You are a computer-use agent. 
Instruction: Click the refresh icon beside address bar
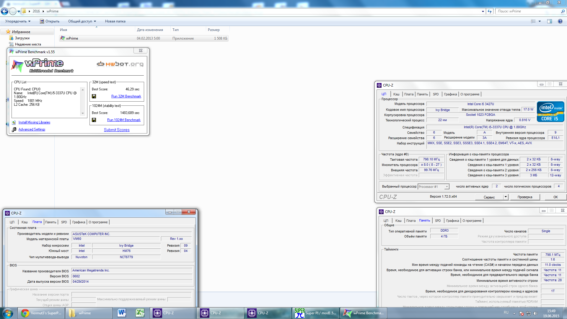click(x=490, y=11)
